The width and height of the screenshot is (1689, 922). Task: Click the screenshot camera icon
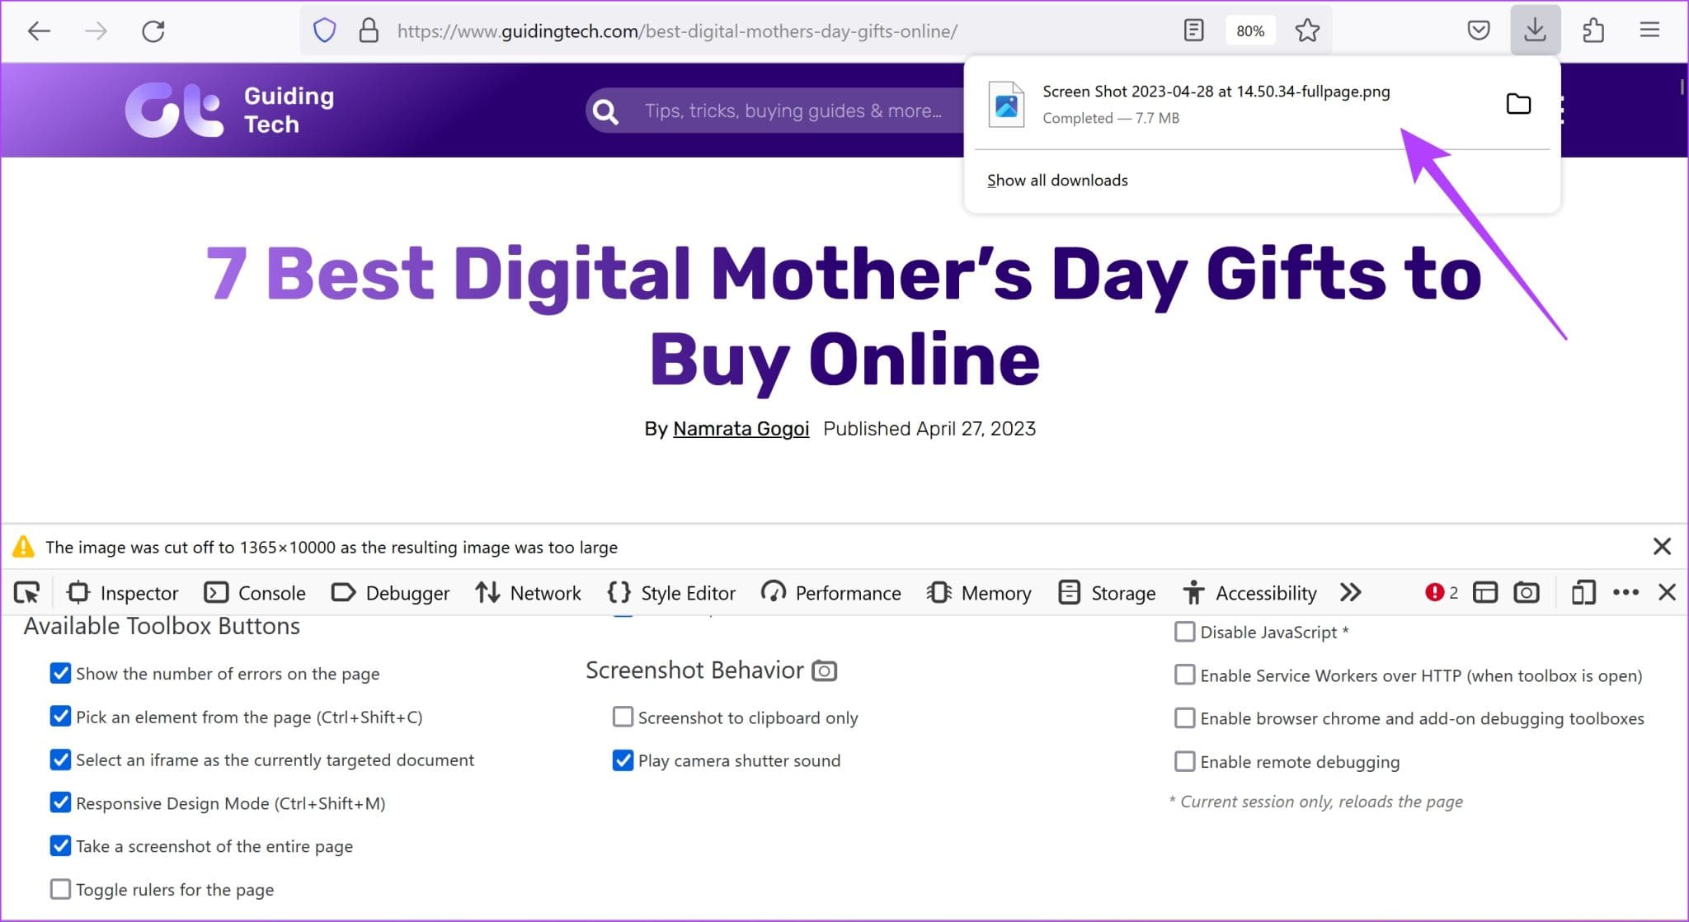pyautogui.click(x=1529, y=591)
